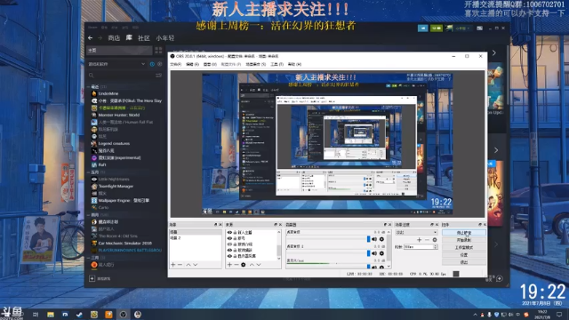This screenshot has height=320, width=569.
Task: Click the exit button in OBS Controls
Action: (x=464, y=262)
